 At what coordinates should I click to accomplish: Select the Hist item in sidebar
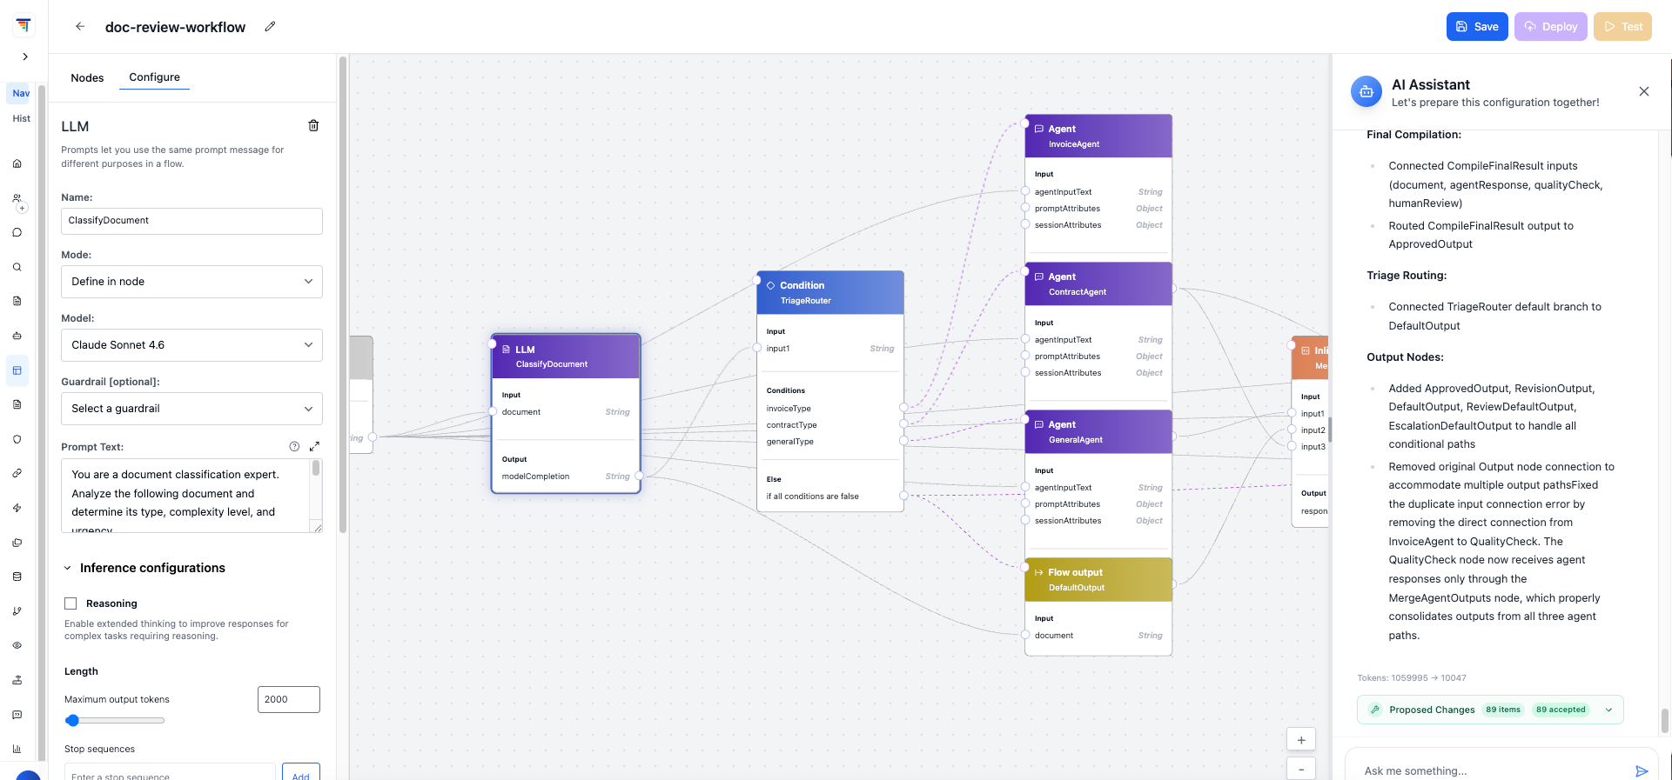coord(21,118)
